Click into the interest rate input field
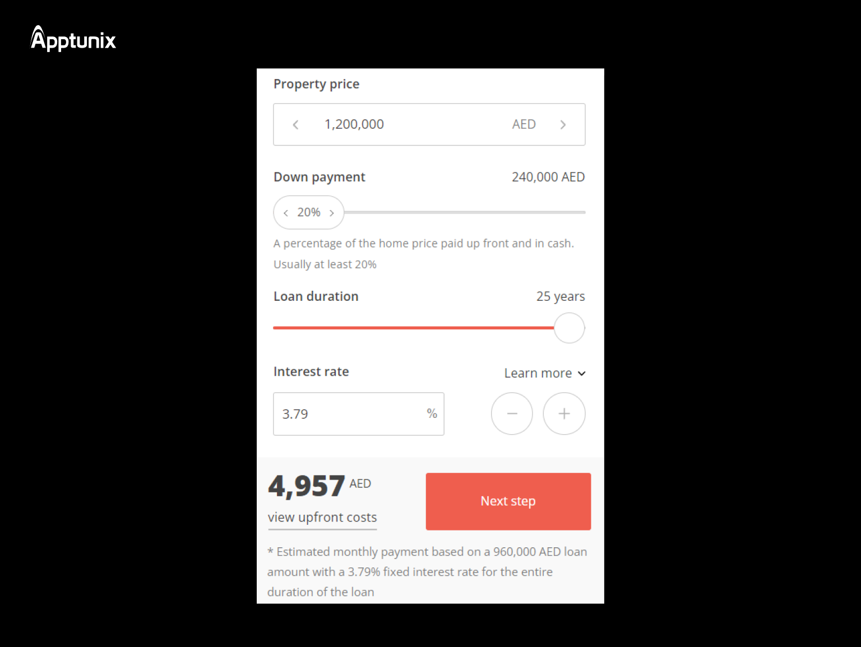Image resolution: width=861 pixels, height=647 pixels. coord(359,414)
